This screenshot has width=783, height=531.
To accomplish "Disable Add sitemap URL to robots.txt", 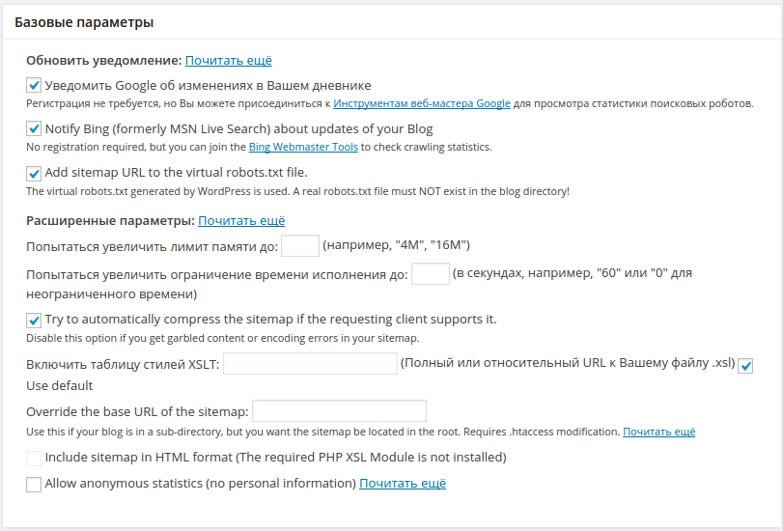I will (x=34, y=173).
